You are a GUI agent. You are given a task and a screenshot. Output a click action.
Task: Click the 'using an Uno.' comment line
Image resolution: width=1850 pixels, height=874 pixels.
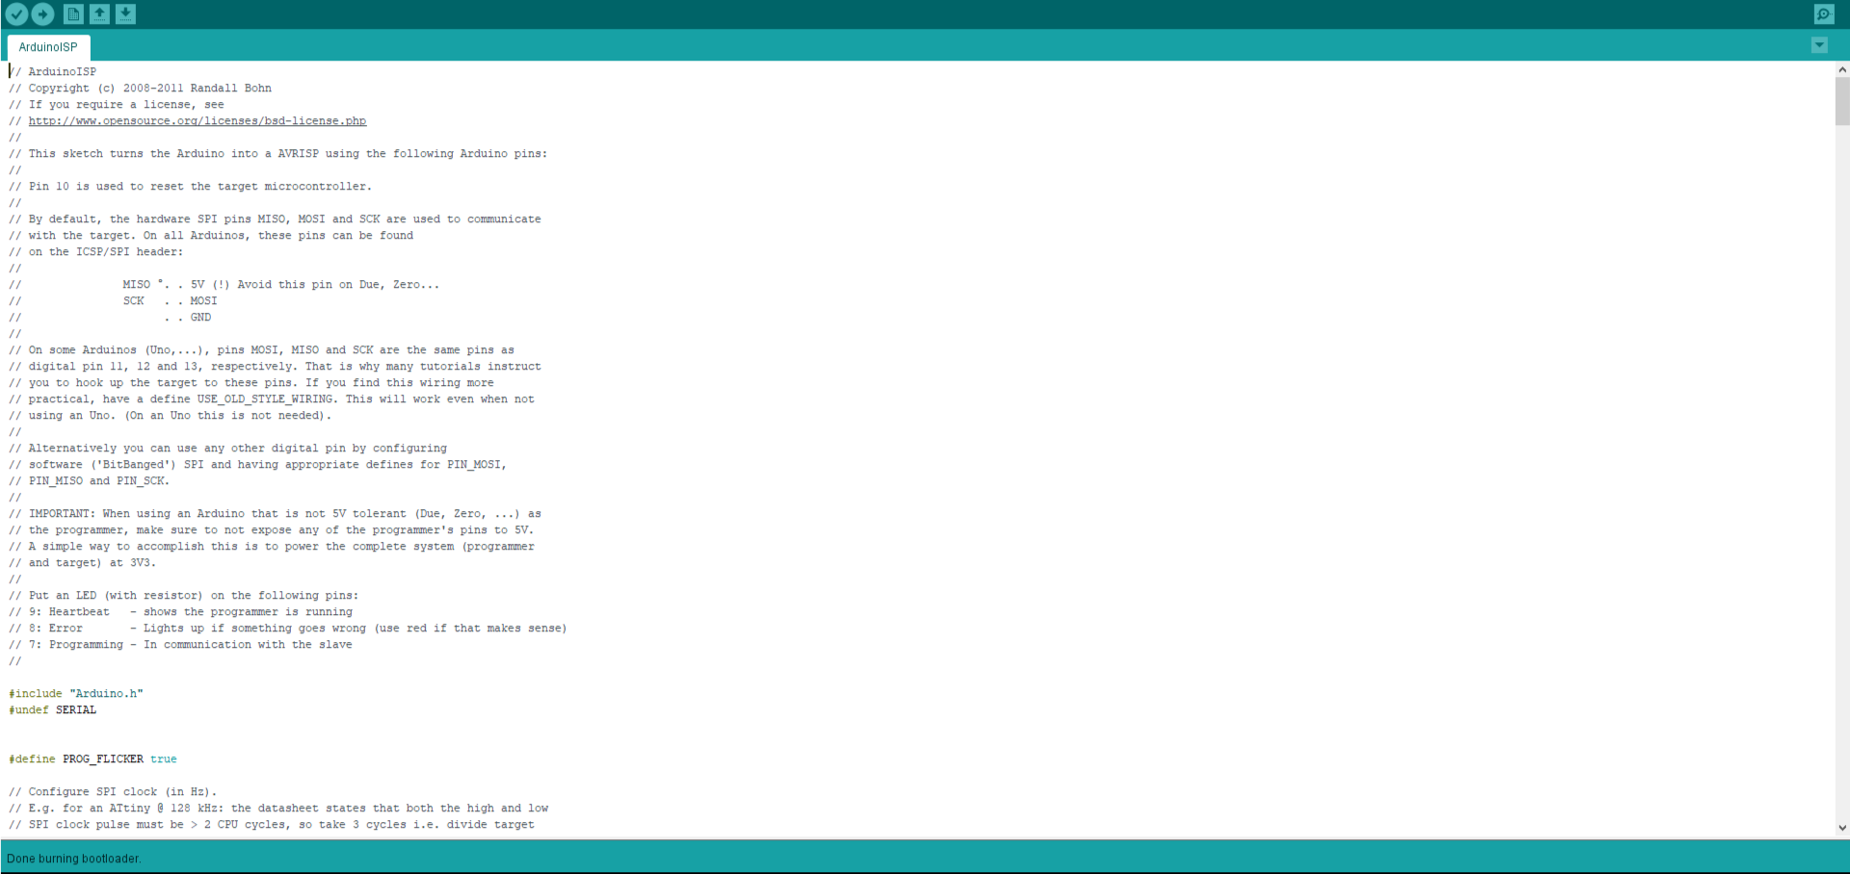171,416
